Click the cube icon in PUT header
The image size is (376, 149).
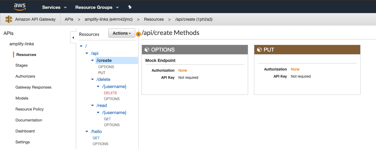259,50
